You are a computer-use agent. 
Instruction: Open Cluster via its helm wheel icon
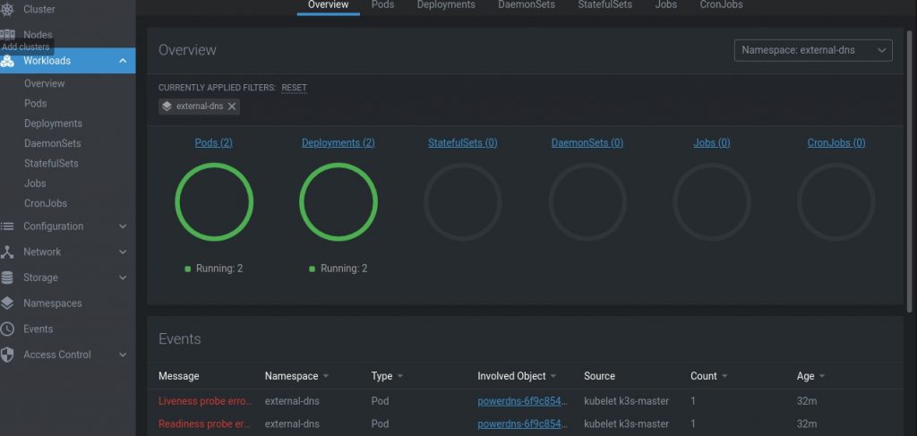[7, 9]
